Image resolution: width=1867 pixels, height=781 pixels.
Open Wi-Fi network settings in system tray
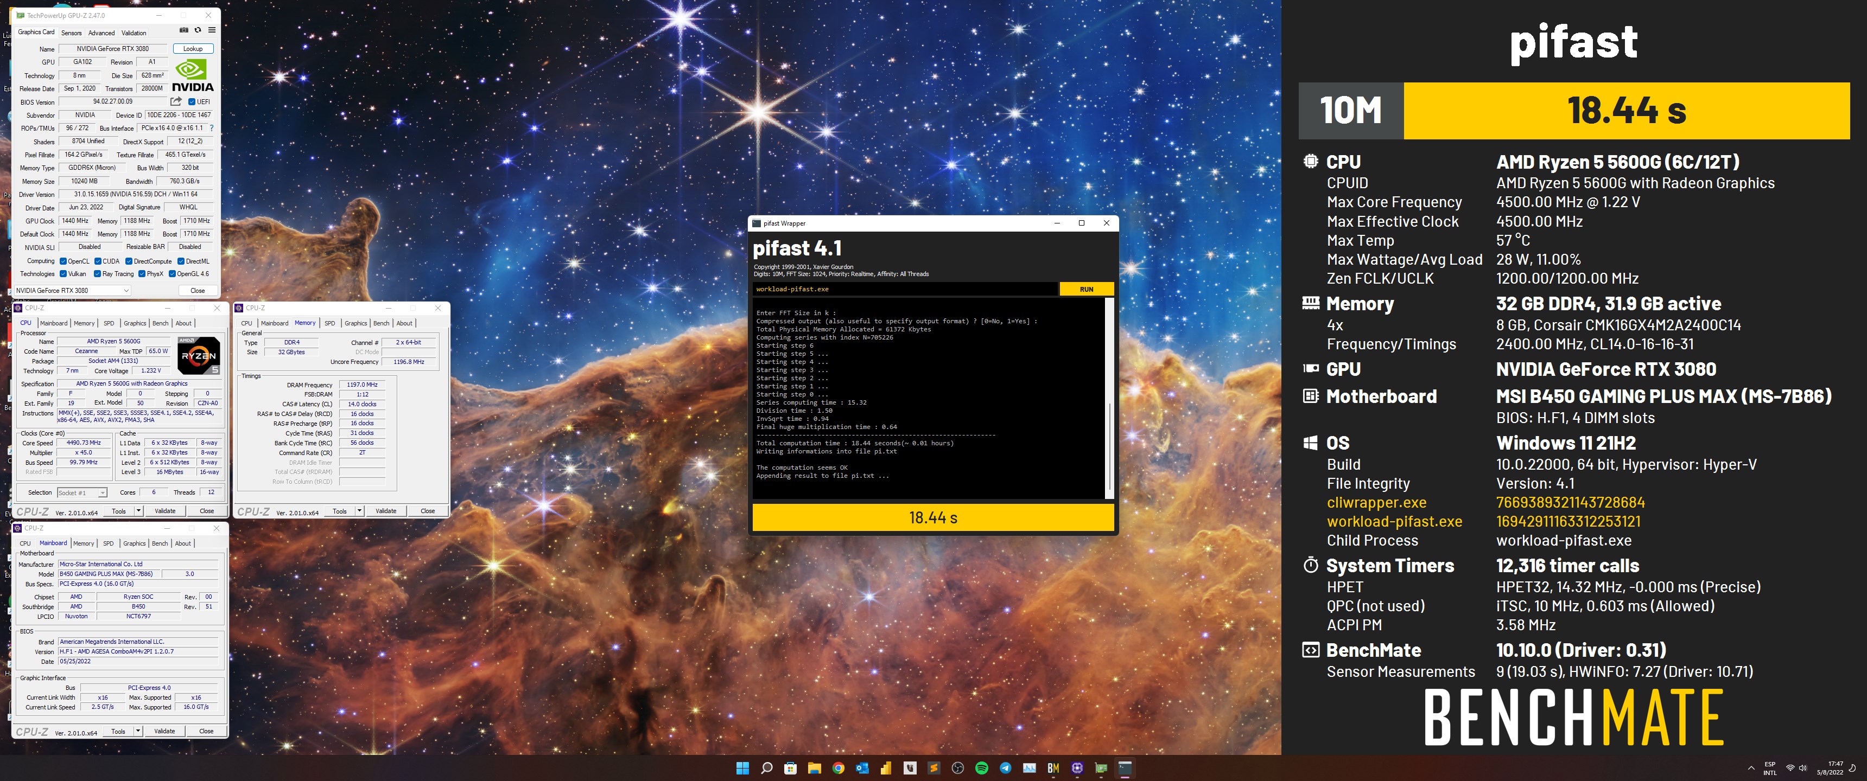pos(1790,768)
